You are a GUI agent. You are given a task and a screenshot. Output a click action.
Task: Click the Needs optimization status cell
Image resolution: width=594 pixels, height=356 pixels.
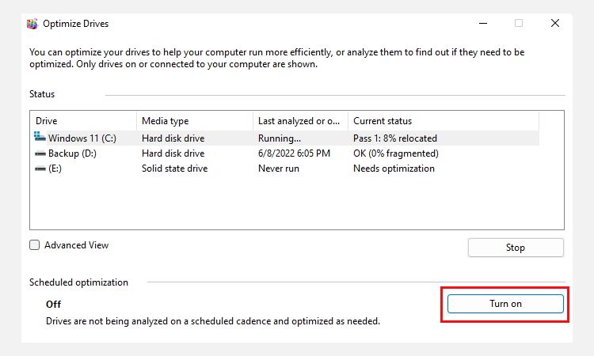click(x=394, y=169)
